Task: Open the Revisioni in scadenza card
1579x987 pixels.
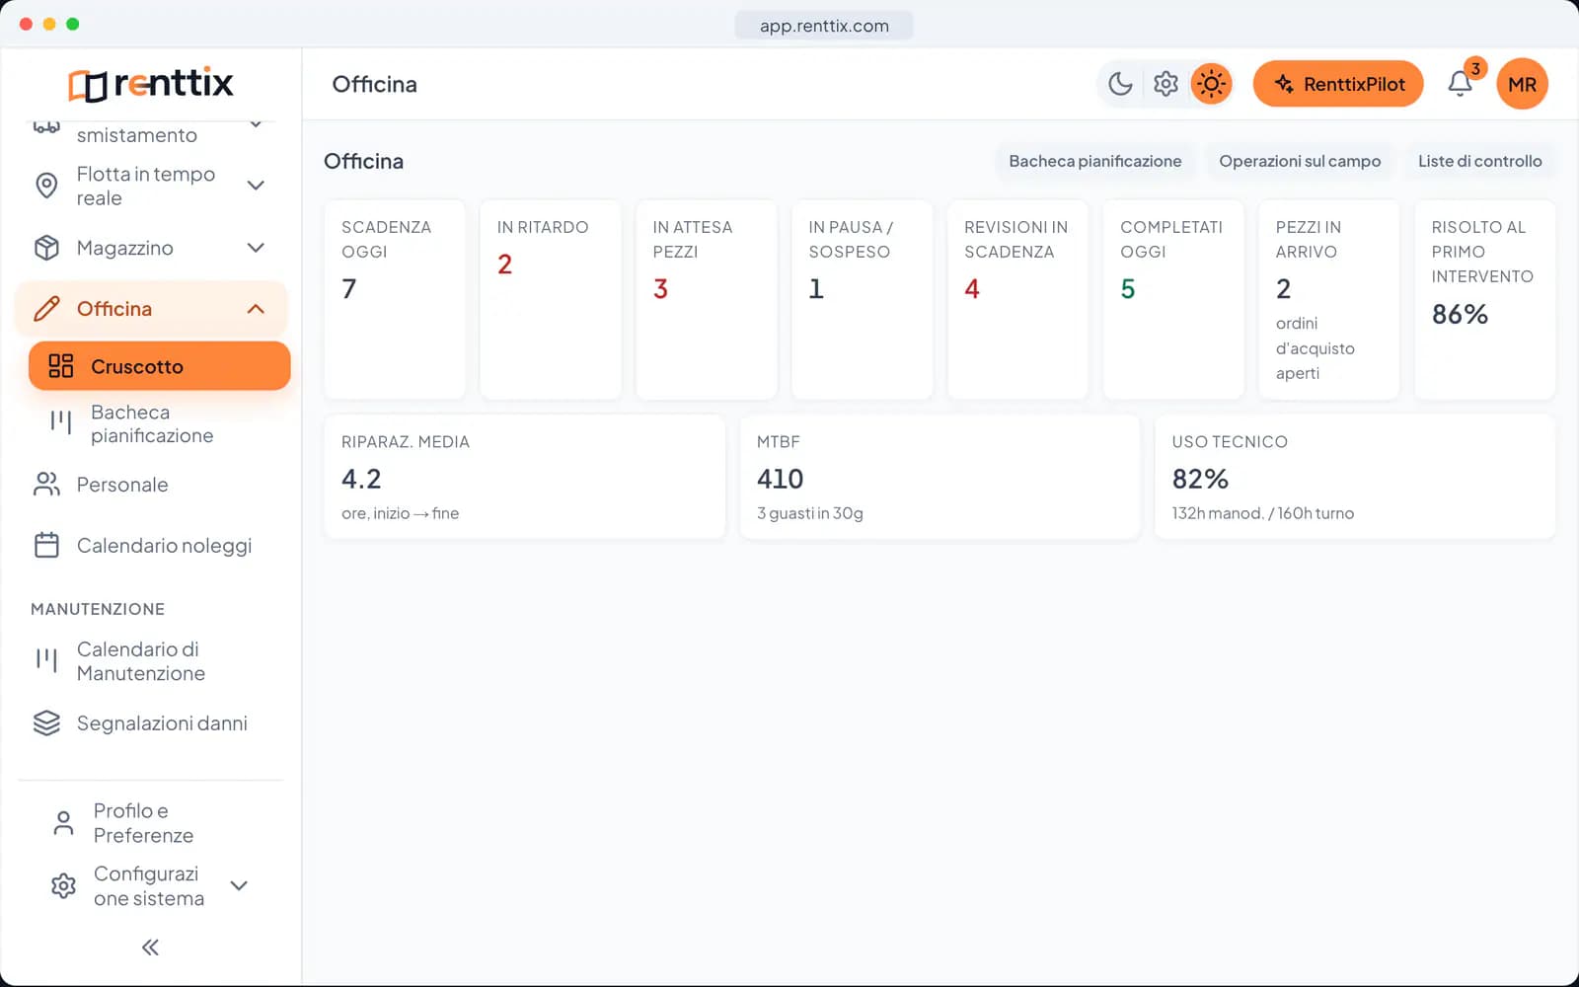Action: pos(1017,300)
